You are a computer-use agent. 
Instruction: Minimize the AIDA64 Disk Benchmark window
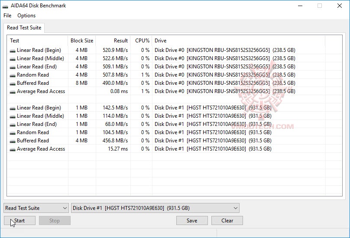tap(300, 6)
